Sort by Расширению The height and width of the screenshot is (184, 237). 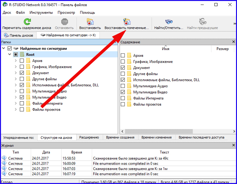[89, 137]
